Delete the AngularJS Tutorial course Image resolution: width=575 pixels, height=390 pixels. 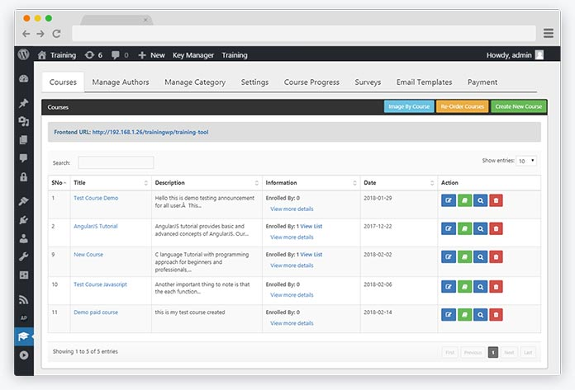[496, 228]
